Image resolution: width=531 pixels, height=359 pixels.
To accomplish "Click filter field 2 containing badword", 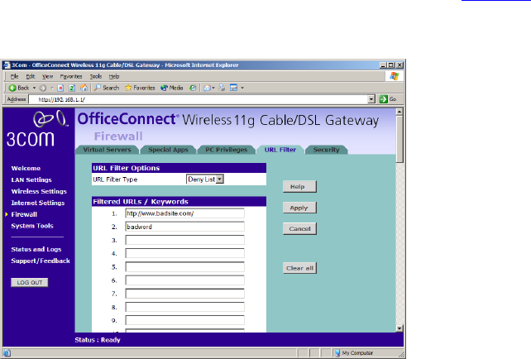I will [x=185, y=227].
